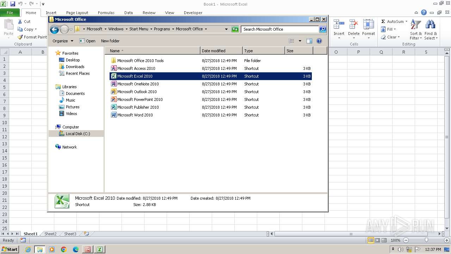Switch to the Data ribbon tab
This screenshot has height=254, width=451.
(x=129, y=13)
